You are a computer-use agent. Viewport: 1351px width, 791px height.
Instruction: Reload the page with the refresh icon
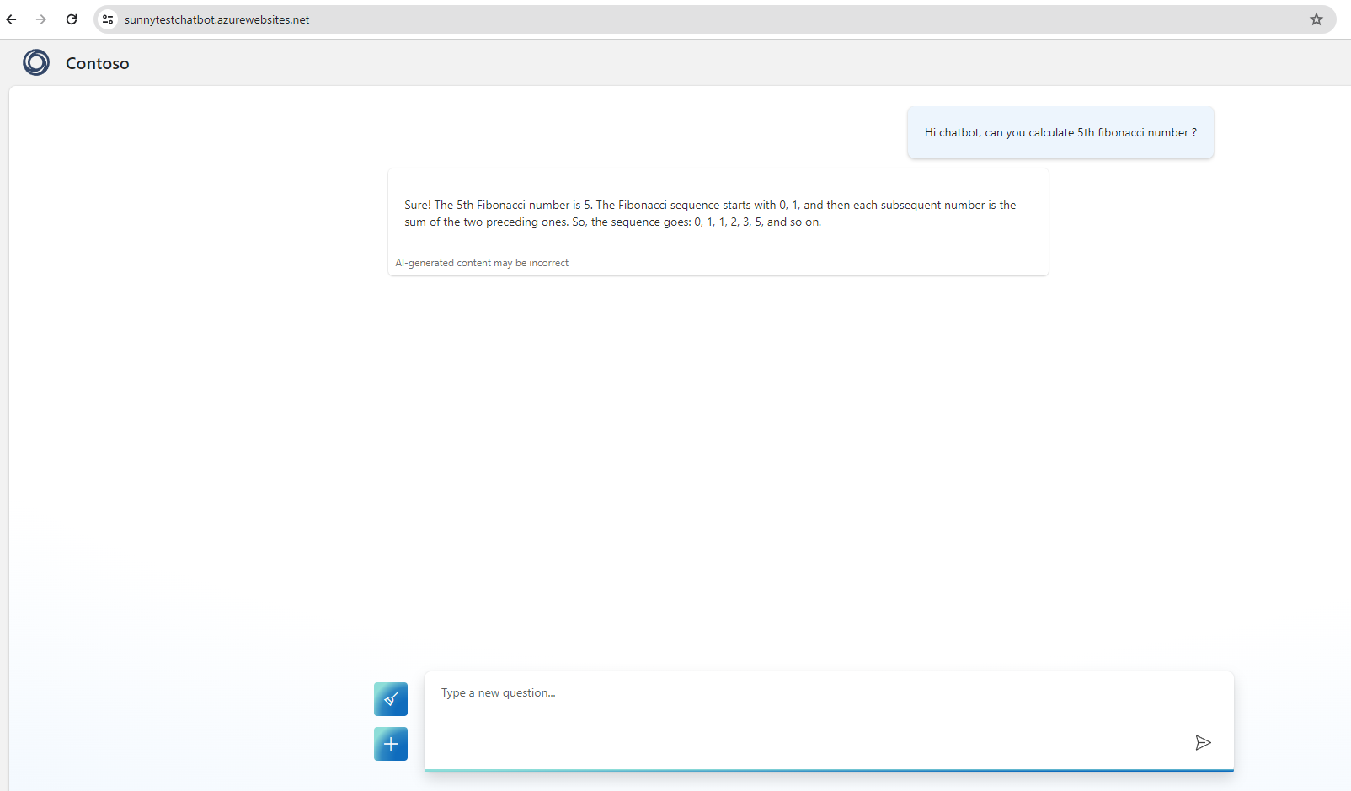point(72,19)
